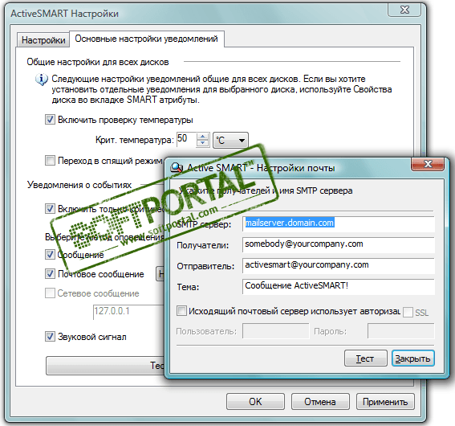Toggle 'Звуковой сигнал' checkbox
Viewport: 455px width, 426px height.
click(x=50, y=337)
